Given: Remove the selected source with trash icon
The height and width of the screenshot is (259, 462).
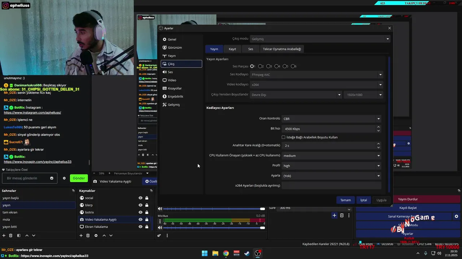Looking at the screenshot, I should tap(88, 236).
